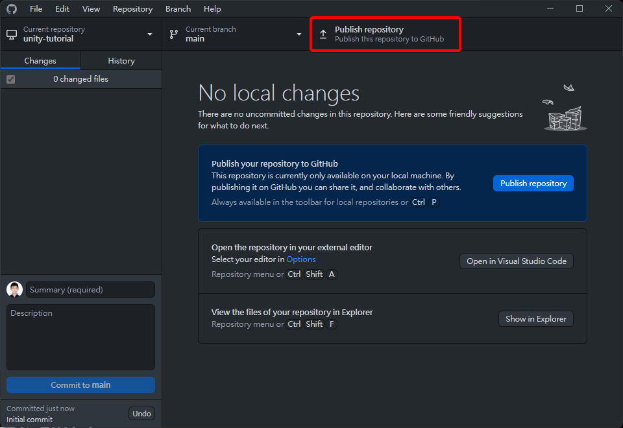Screen dimensions: 623x428
Task: Close the GitHub Desktop window
Action: [608, 8]
